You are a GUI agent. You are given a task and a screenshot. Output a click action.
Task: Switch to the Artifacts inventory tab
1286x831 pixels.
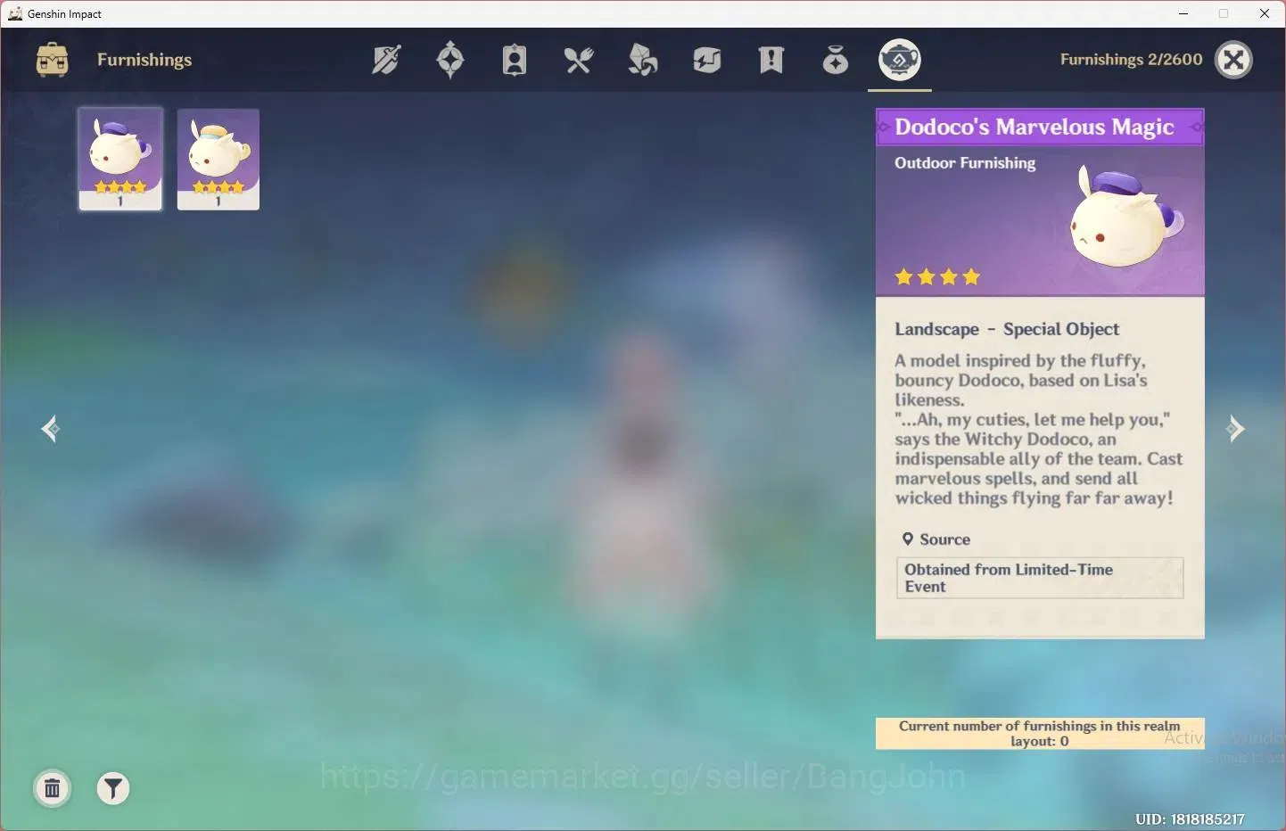coord(450,60)
